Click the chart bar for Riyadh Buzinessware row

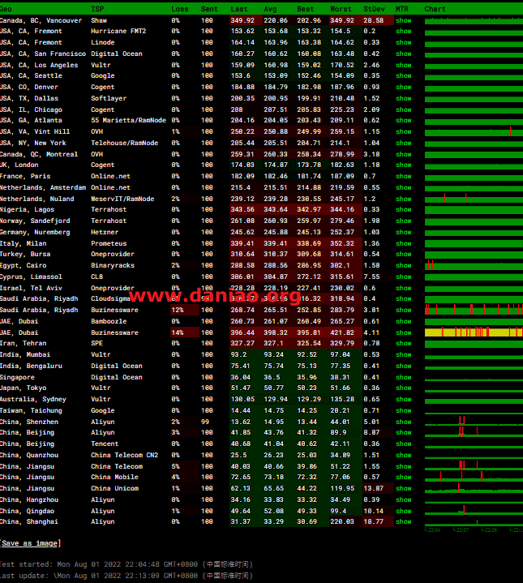474,310
